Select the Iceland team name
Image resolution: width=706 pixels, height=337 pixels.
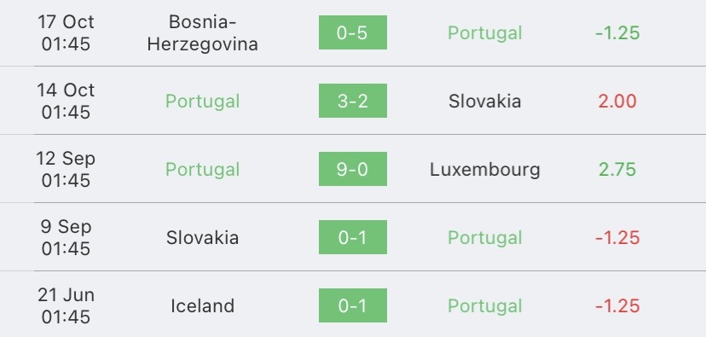(x=203, y=306)
